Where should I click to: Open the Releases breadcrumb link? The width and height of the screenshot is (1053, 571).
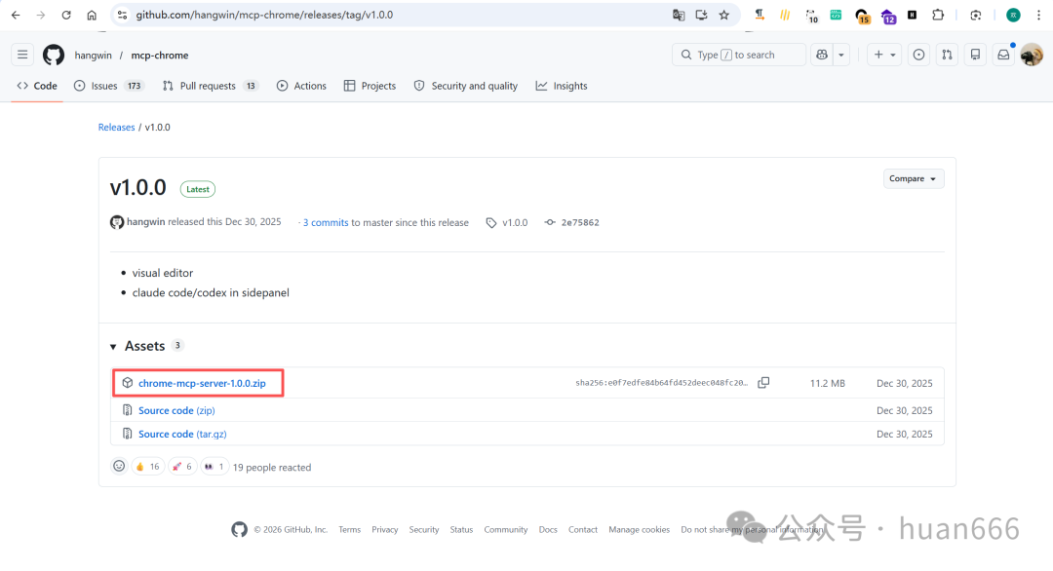point(116,127)
